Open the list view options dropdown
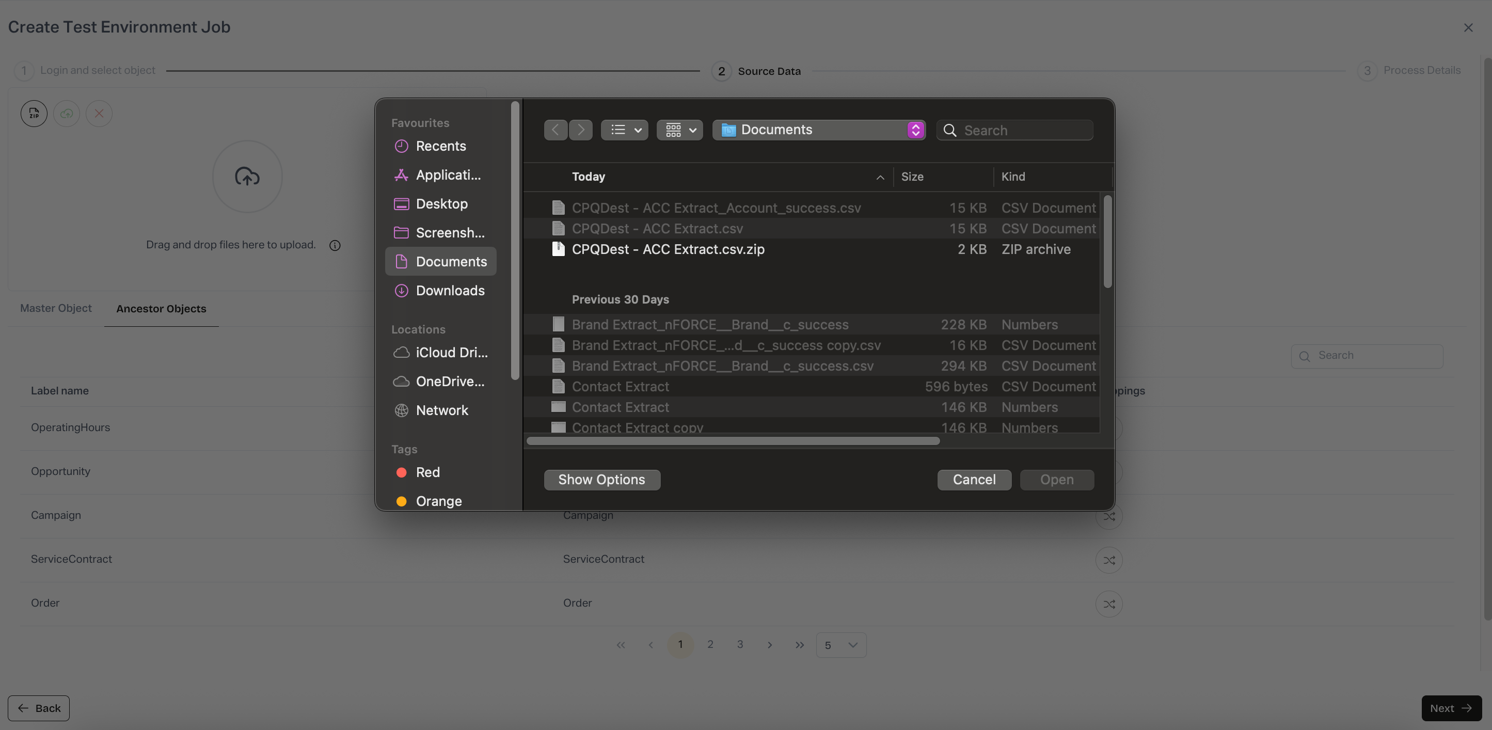Viewport: 1492px width, 730px height. [624, 130]
